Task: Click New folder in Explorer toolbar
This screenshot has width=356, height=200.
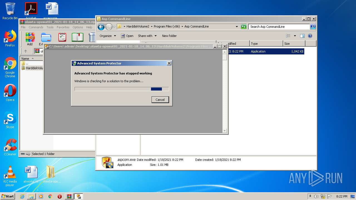Action: [x=169, y=36]
